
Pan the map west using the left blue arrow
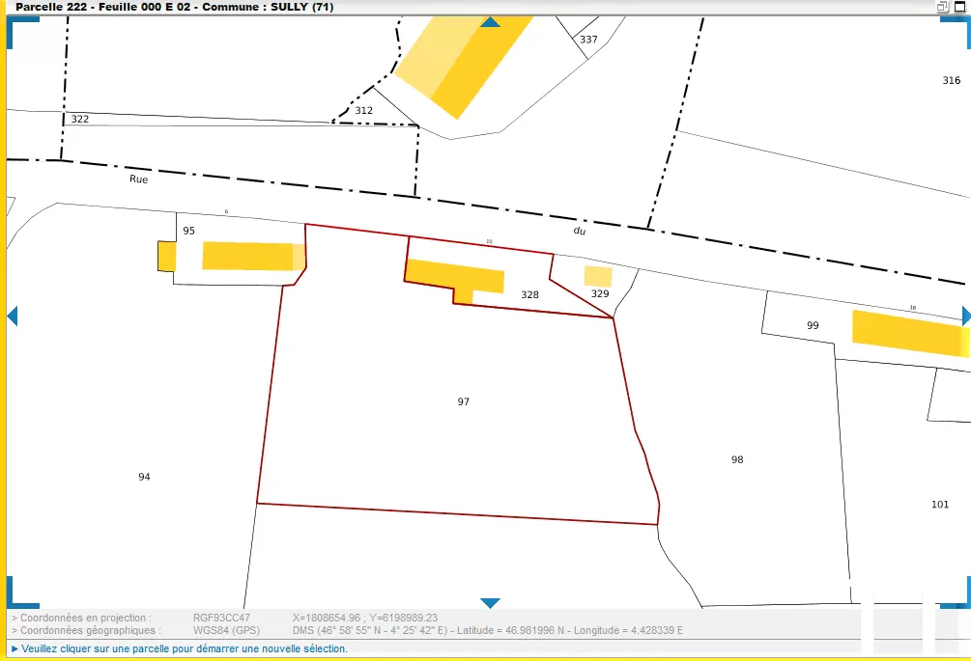pyautogui.click(x=13, y=314)
